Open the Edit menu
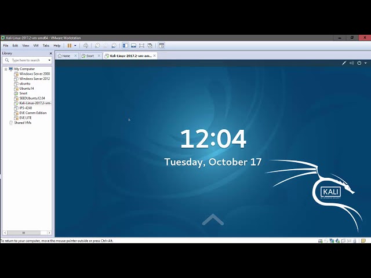Screen dimensions: 371x278 click(15, 46)
